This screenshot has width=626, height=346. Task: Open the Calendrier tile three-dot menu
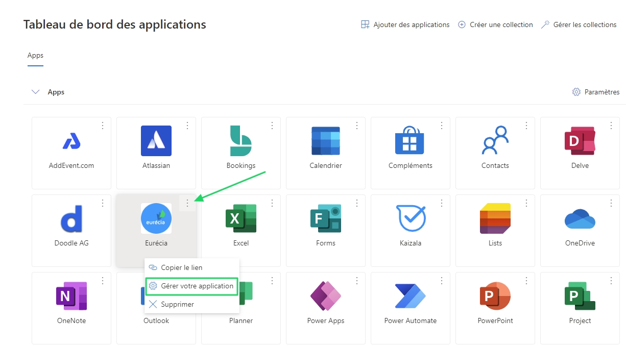(357, 126)
